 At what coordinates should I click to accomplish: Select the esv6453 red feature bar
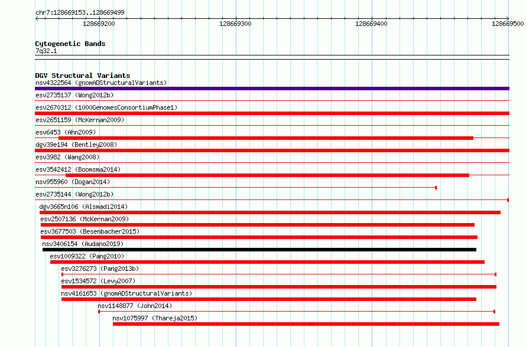266,138
